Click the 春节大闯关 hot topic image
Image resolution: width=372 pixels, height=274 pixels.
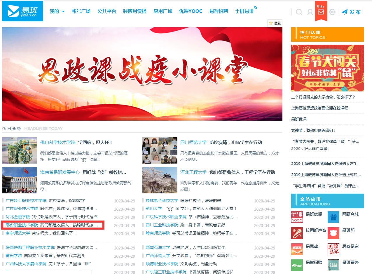[327, 68]
